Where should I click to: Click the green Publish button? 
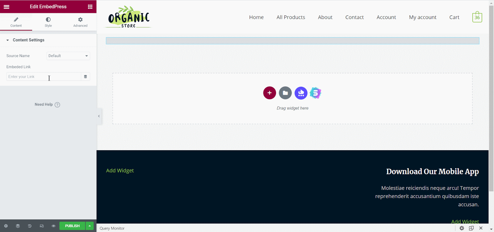point(72,226)
